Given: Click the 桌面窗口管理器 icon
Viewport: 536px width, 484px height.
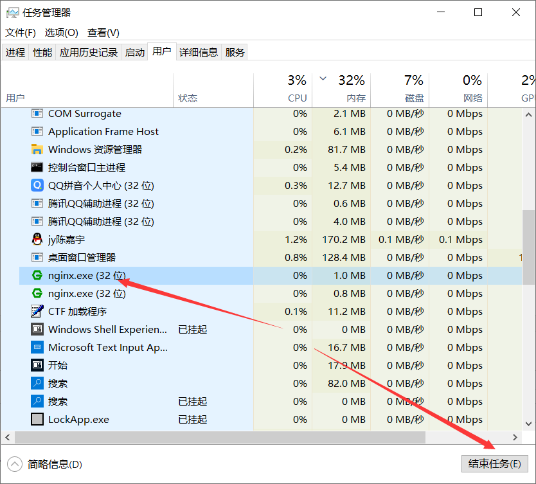Looking at the screenshot, I should pos(37,257).
